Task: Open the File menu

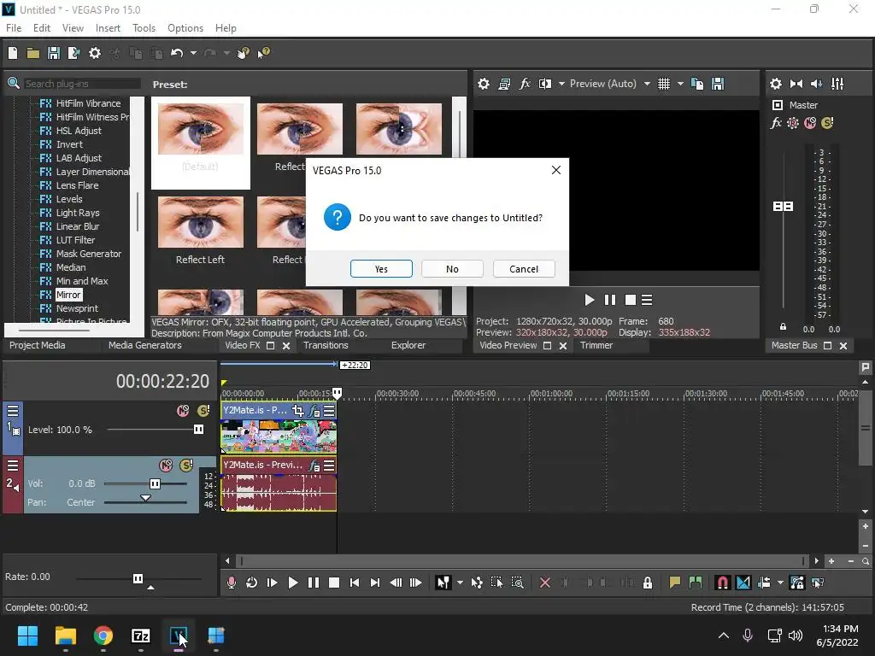Action: tap(14, 28)
